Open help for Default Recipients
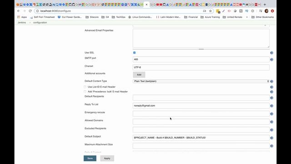The width and height of the screenshot is (291, 164). coord(271,98)
